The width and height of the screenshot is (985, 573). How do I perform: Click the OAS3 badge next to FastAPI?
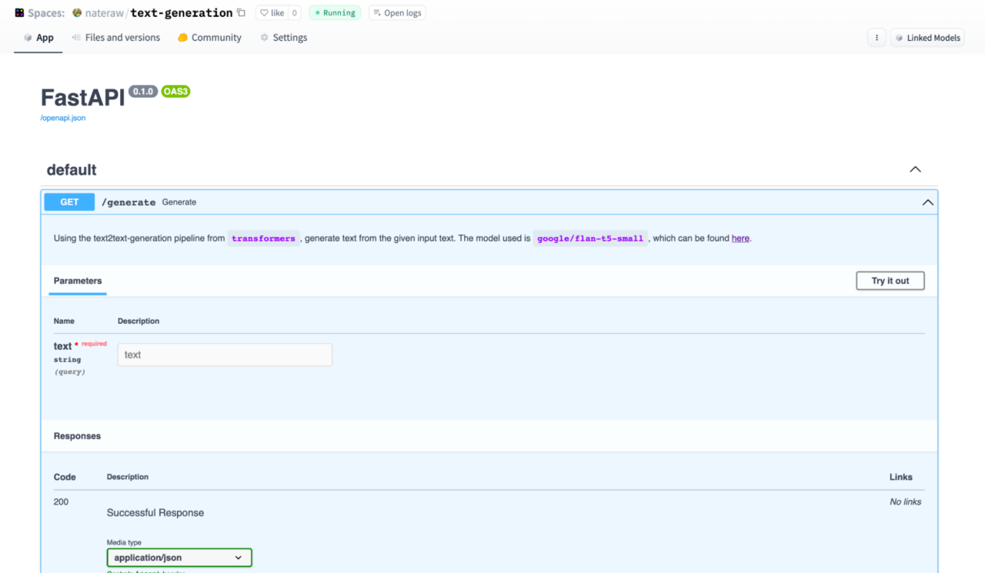point(175,91)
